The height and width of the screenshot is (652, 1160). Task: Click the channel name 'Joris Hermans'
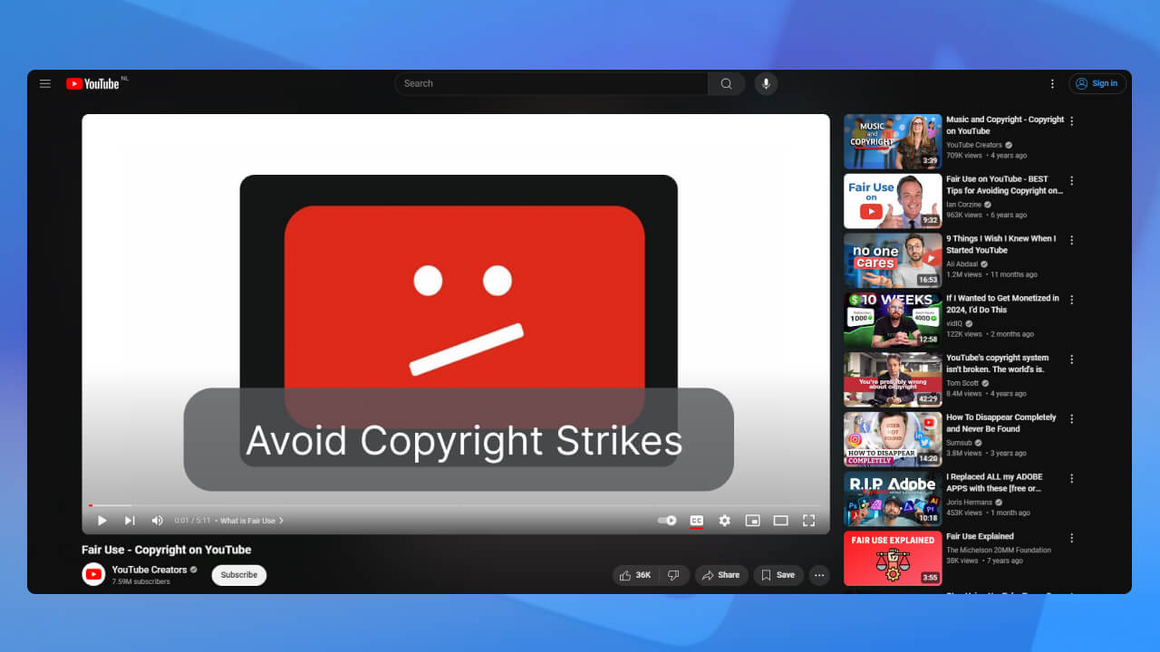(969, 502)
